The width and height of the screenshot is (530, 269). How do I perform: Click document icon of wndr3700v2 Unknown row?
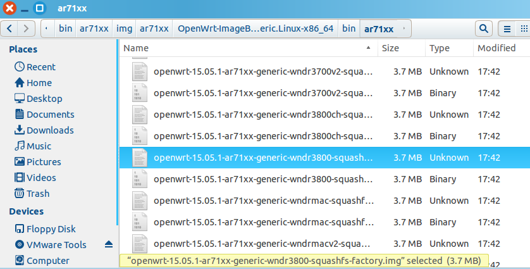(140, 72)
